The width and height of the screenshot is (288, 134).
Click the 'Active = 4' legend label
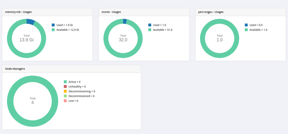[74, 82]
